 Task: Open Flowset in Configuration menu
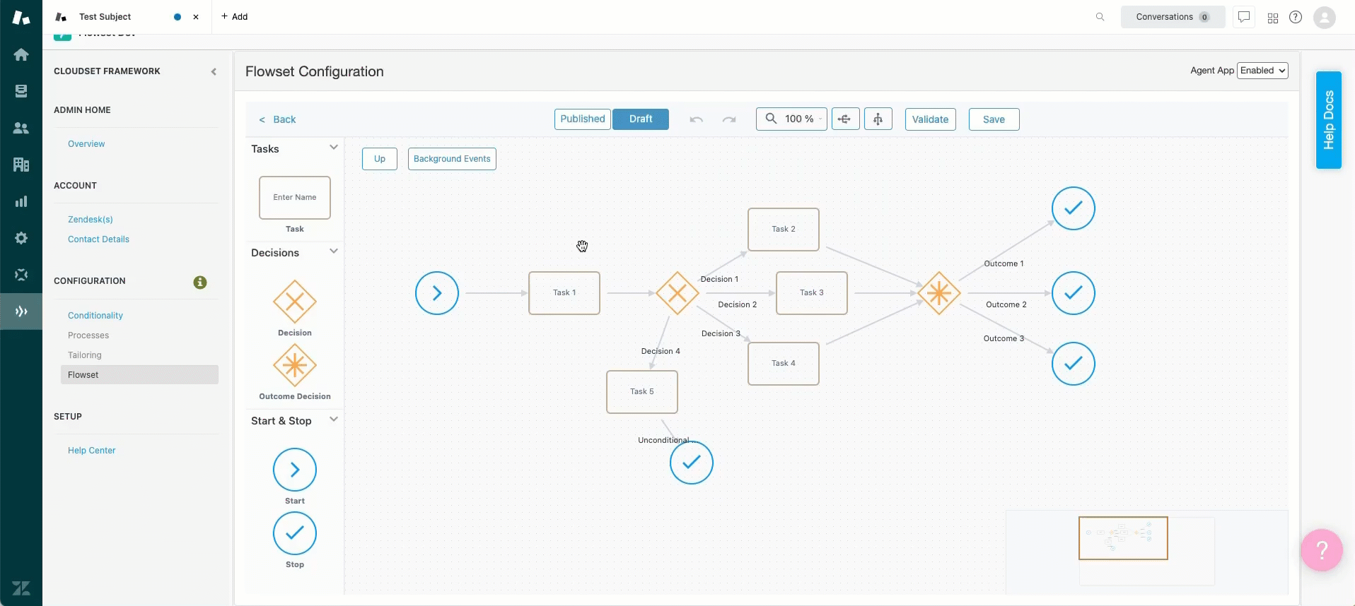coord(139,375)
